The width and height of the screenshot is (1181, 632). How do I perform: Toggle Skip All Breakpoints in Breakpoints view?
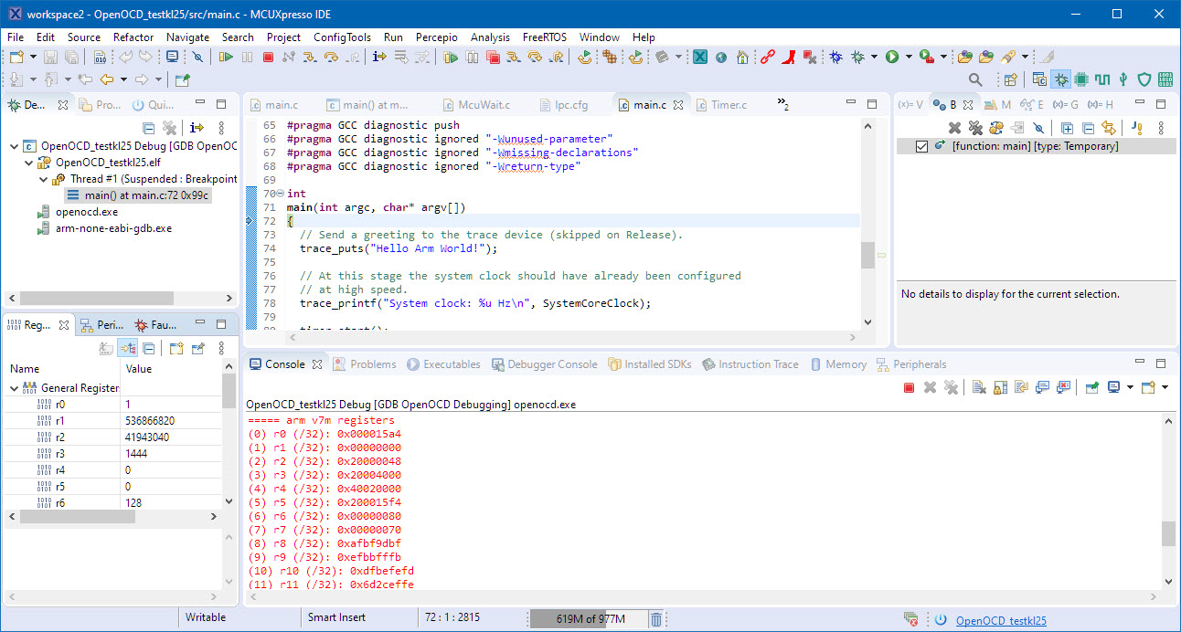1037,128
